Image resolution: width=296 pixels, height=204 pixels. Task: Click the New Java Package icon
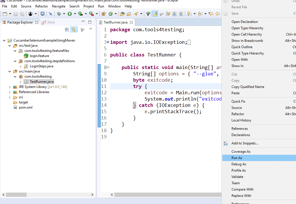click(104, 14)
